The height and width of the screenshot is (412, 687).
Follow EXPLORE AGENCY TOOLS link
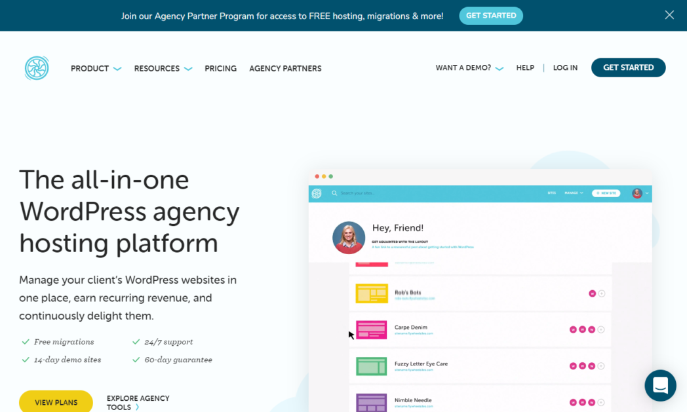[x=138, y=402]
